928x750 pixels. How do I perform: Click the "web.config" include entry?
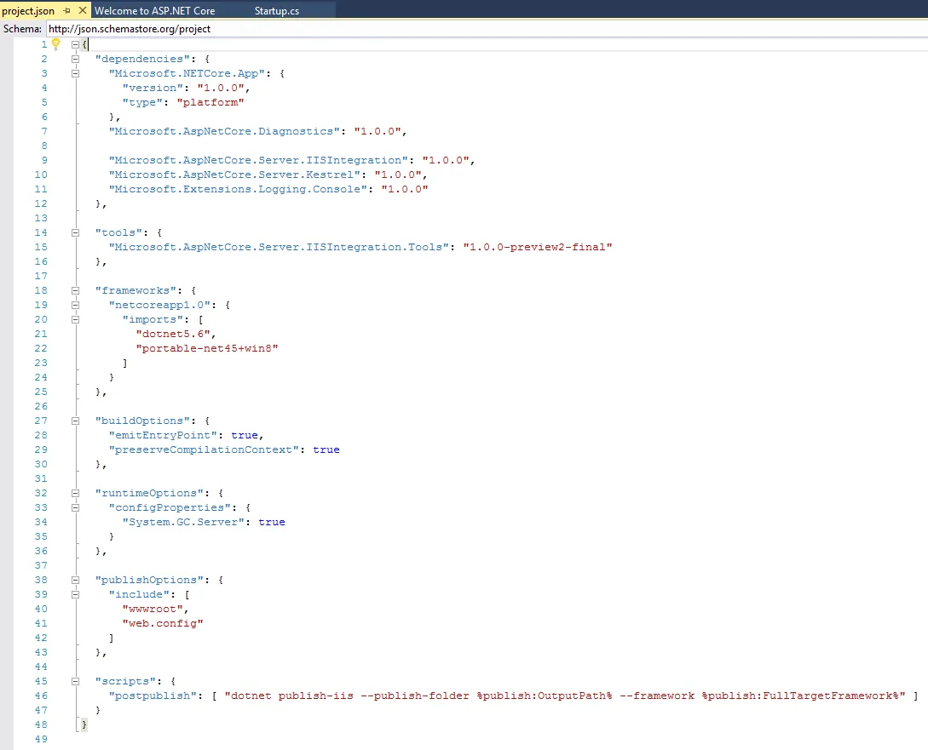pyautogui.click(x=163, y=623)
